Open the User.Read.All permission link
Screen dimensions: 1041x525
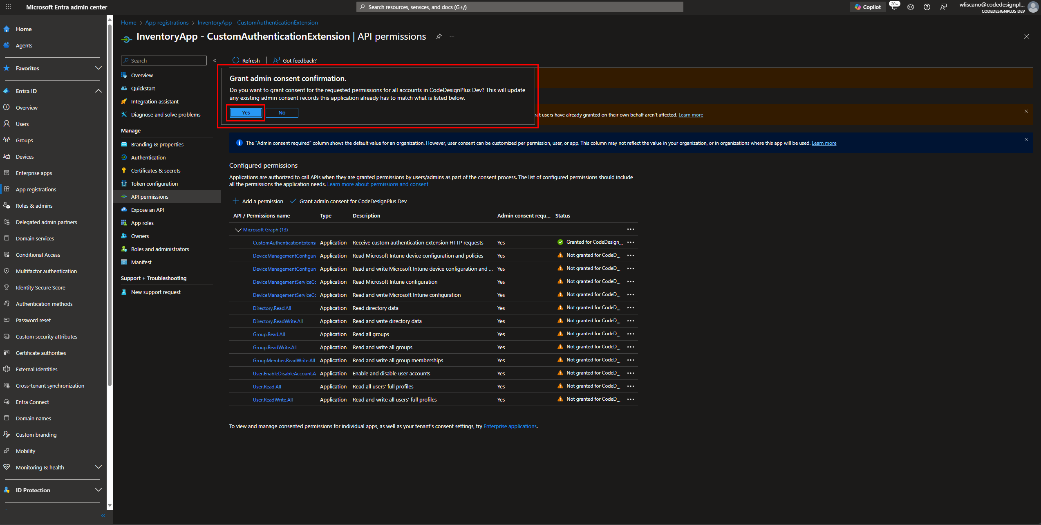click(267, 386)
